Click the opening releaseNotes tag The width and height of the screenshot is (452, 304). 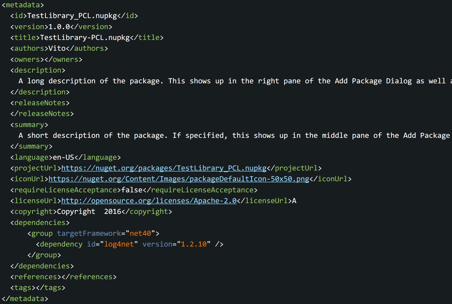(40, 103)
